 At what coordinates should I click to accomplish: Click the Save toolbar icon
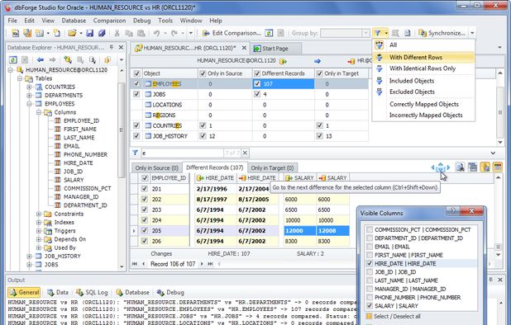point(89,33)
